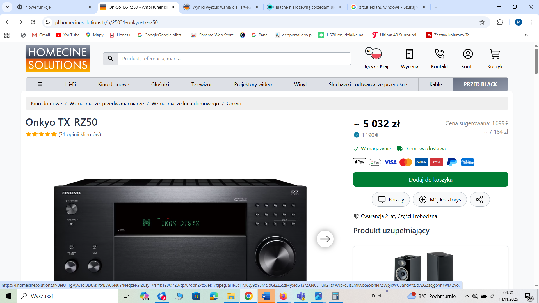Click the search magnifier icon
This screenshot has width=539, height=303.
pos(110,59)
